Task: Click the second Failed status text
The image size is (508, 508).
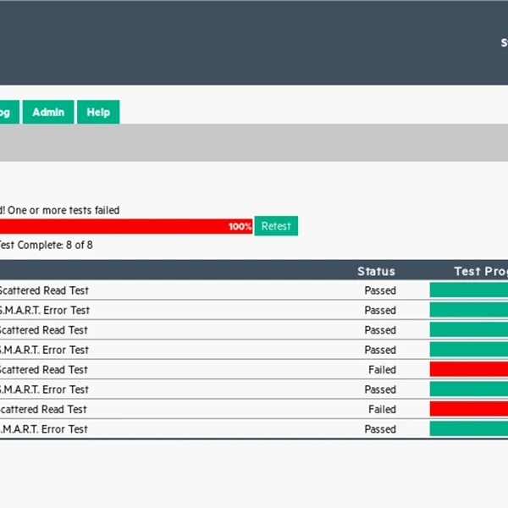Action: tap(382, 410)
